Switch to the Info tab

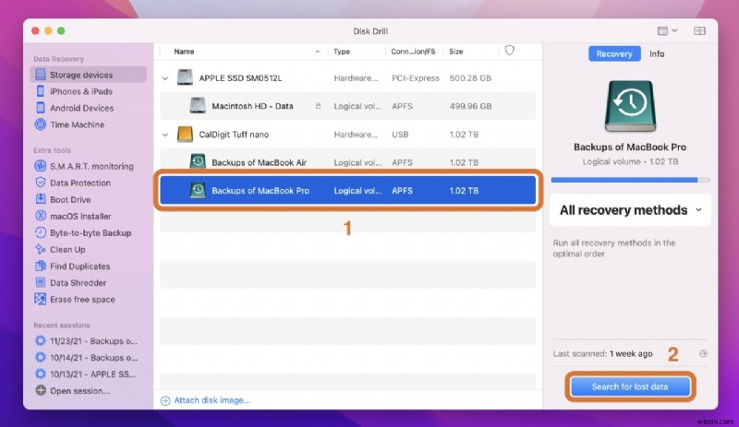tap(657, 53)
